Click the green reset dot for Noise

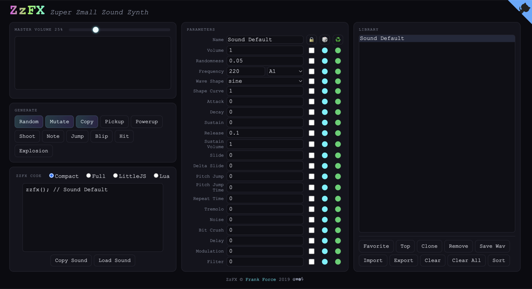[338, 220]
